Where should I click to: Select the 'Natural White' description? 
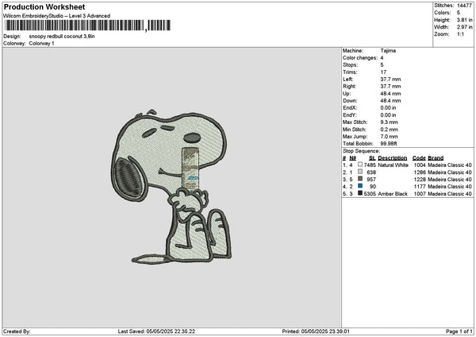click(393, 165)
